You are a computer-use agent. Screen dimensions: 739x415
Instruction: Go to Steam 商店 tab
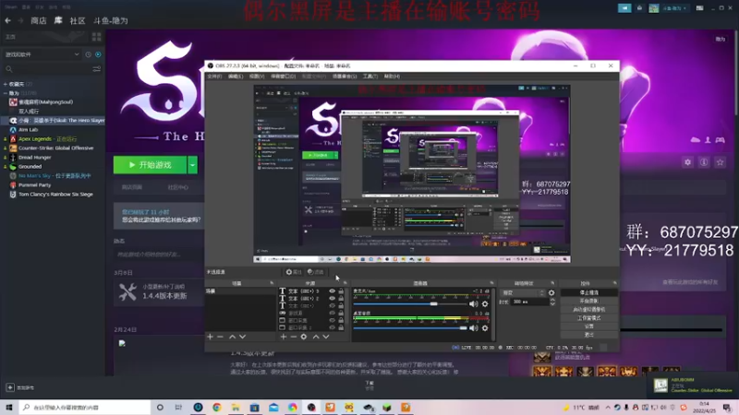click(x=39, y=20)
